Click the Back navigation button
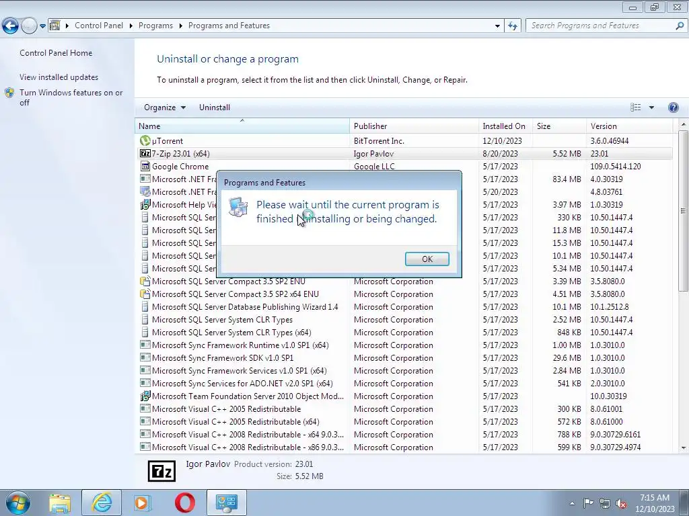The width and height of the screenshot is (689, 516). (x=11, y=26)
